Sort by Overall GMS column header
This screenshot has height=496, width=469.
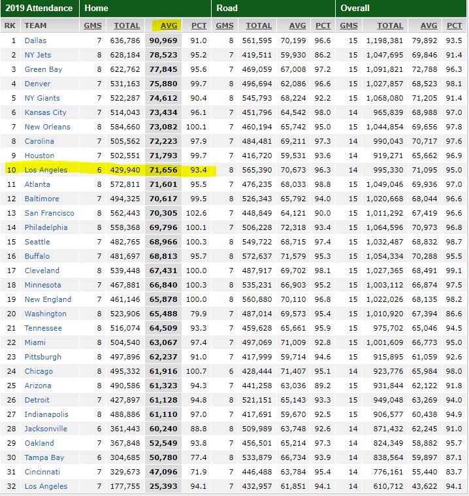349,25
